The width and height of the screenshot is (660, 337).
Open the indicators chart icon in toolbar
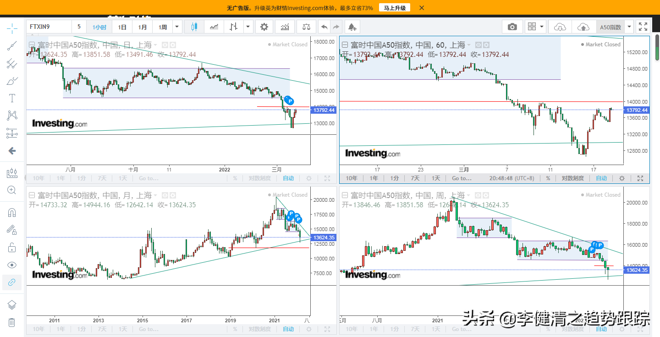tap(285, 27)
